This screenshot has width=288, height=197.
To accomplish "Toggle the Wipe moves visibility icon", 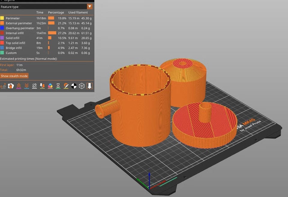I will (11, 86).
